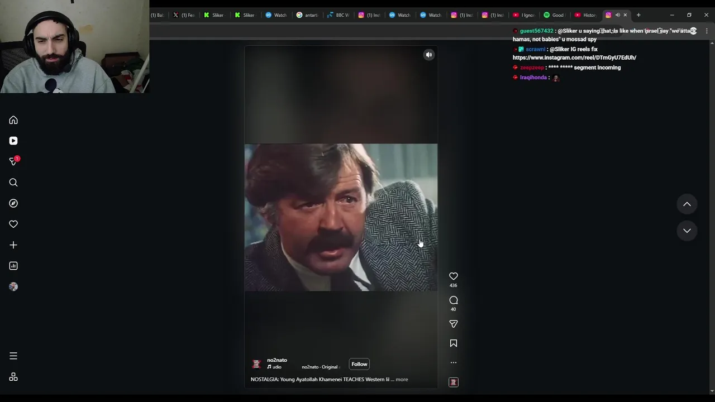
Task: Expand the caption with more
Action: point(402,380)
